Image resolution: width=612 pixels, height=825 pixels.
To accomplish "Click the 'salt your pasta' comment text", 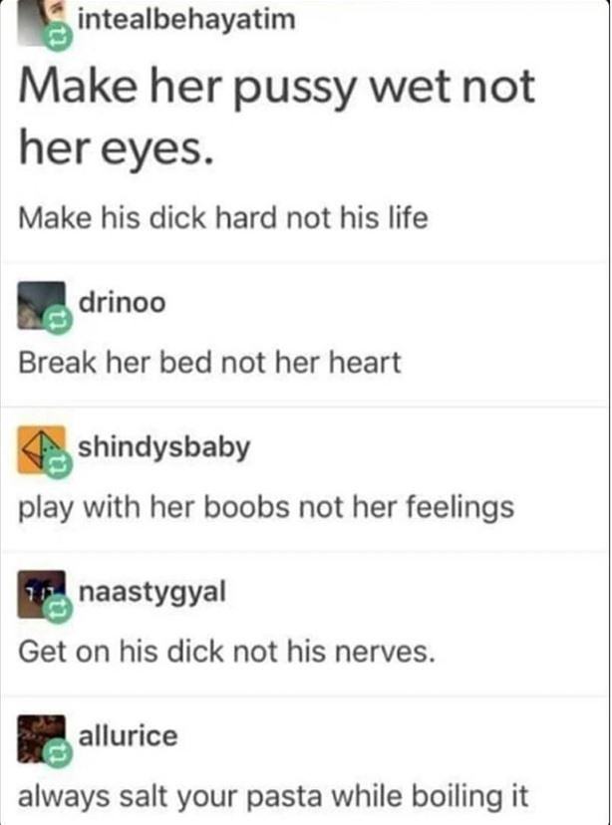I will pyautogui.click(x=273, y=796).
